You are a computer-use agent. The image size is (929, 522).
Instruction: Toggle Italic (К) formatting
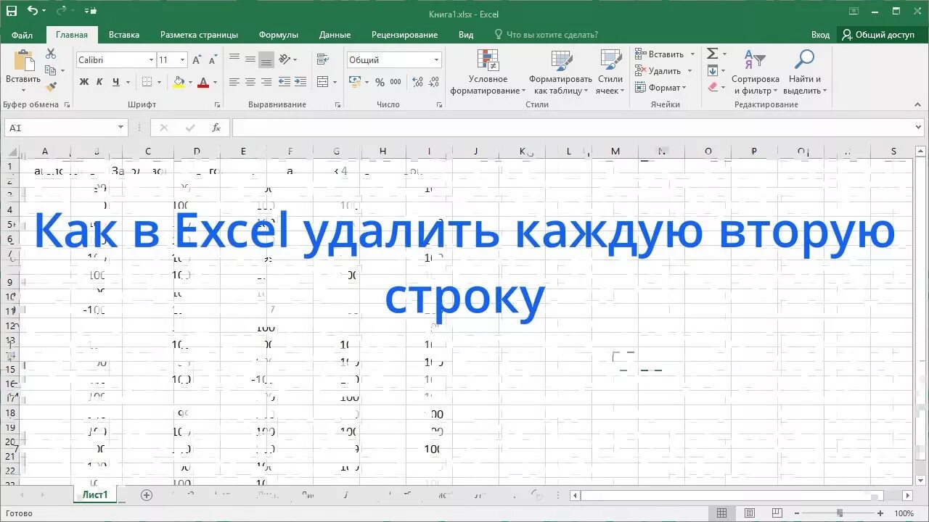pos(99,82)
